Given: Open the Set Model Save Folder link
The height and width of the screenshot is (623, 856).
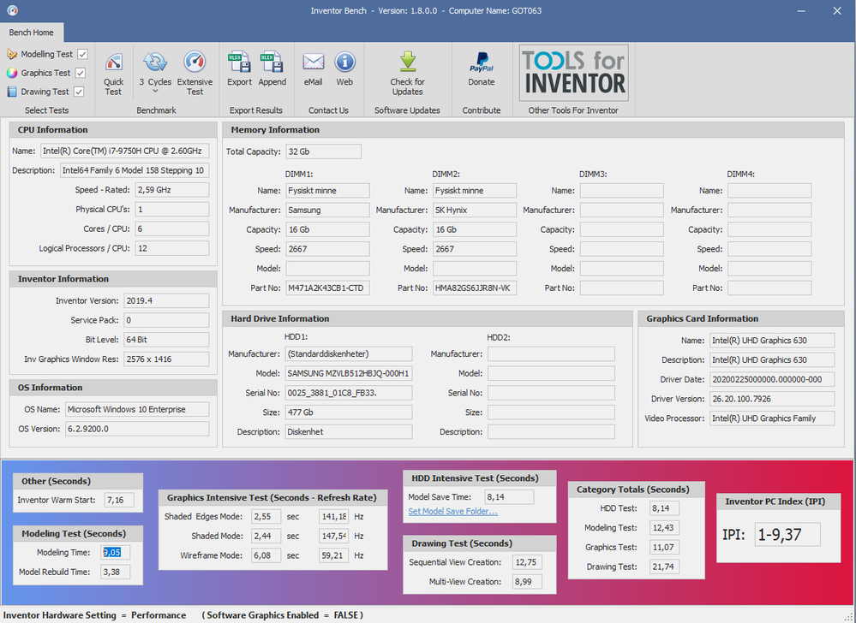Looking at the screenshot, I should [x=453, y=511].
